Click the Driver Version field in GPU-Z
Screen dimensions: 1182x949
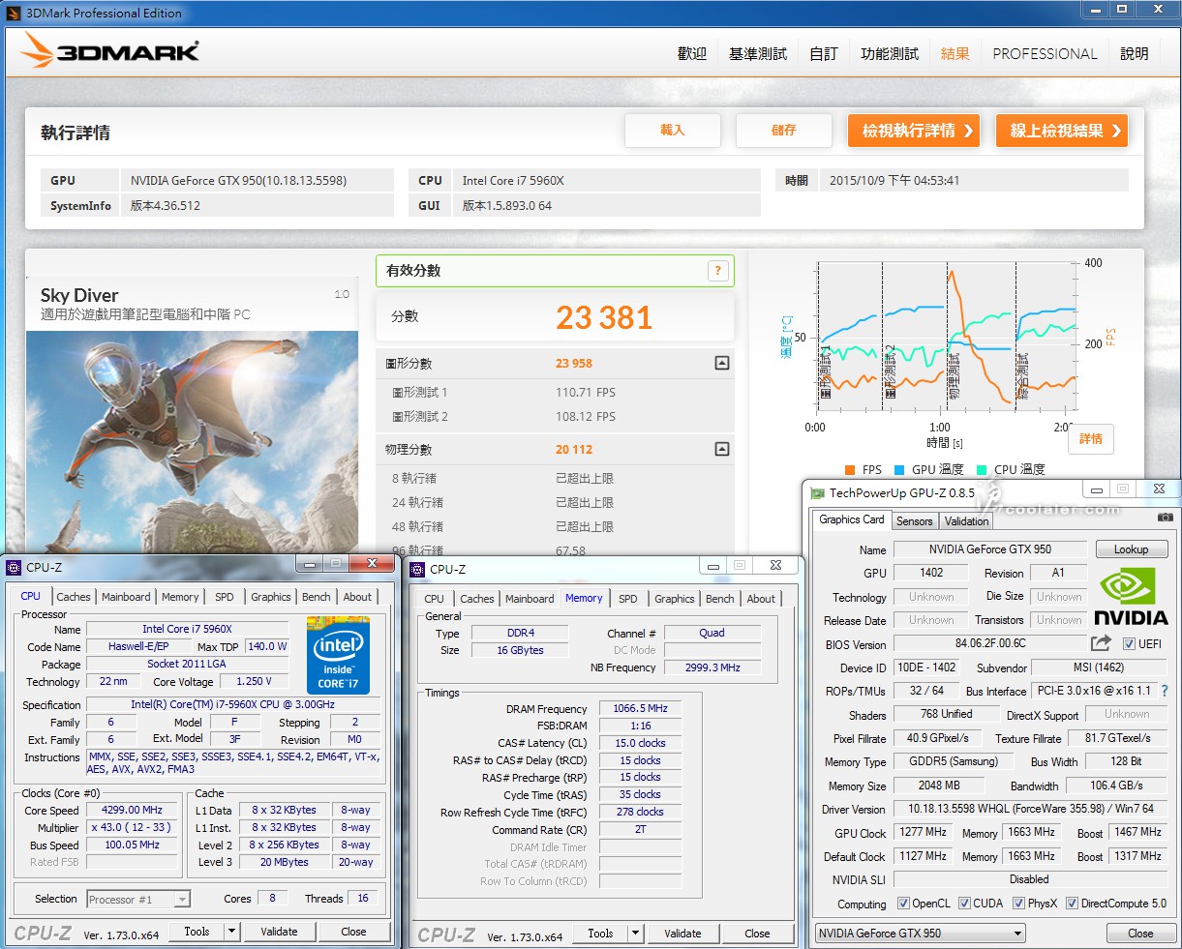pos(1030,809)
